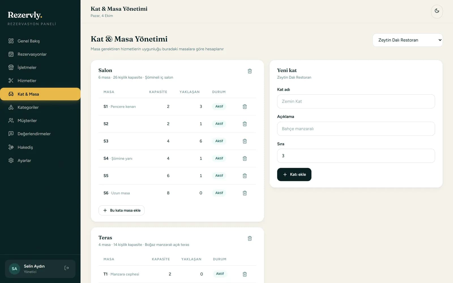
Task: Open Hizmetler from the sidebar
Action: 40,81
